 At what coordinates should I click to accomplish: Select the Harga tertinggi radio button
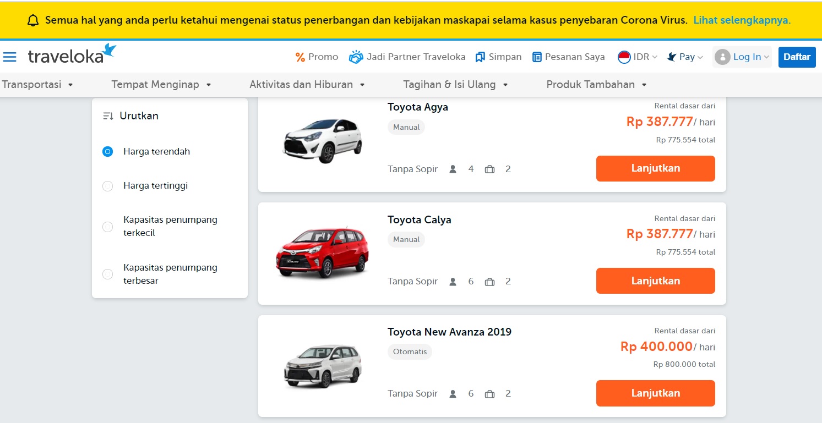pos(108,186)
